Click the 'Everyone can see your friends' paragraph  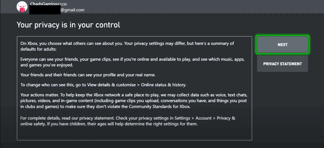click(133, 62)
